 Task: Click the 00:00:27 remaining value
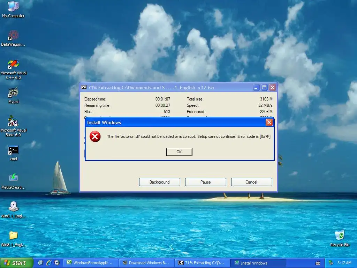point(163,105)
